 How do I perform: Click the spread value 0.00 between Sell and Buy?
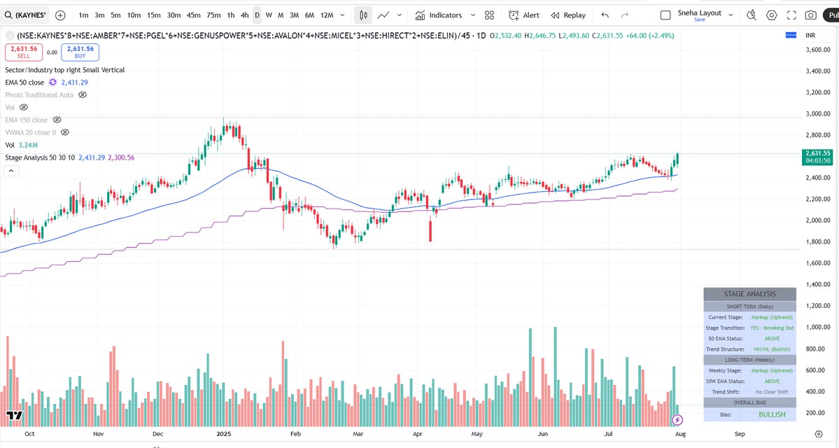pyautogui.click(x=52, y=52)
